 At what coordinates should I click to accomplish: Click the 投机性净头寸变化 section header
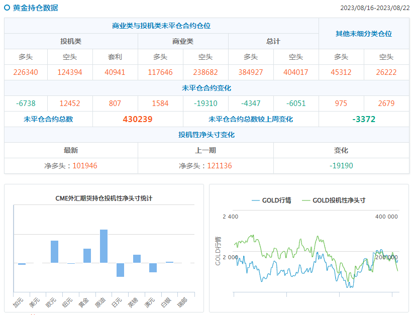206,135
